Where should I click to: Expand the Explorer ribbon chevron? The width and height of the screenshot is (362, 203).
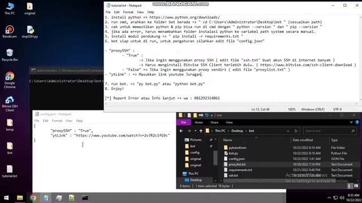351,122
